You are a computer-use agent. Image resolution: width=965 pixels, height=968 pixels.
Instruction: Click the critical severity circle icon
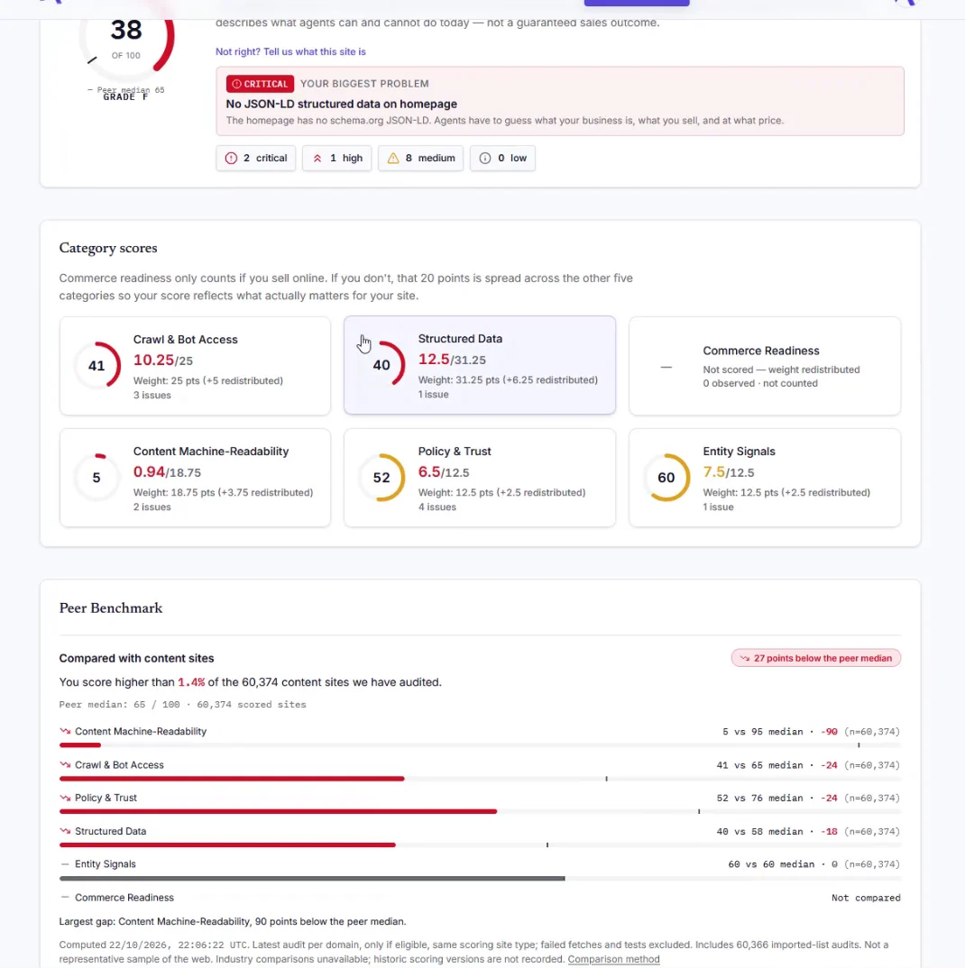coord(231,158)
